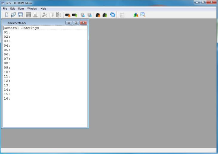Minimize the eePe EEPROM Editor window
This screenshot has width=218, height=154.
pos(197,2)
